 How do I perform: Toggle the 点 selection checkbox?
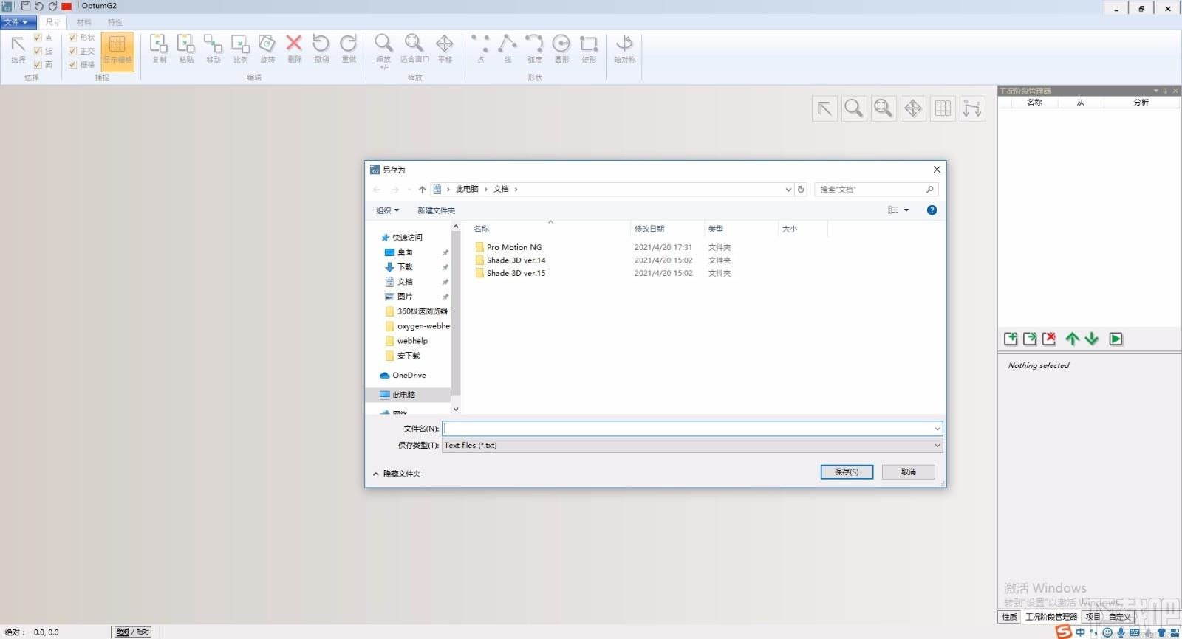(38, 38)
